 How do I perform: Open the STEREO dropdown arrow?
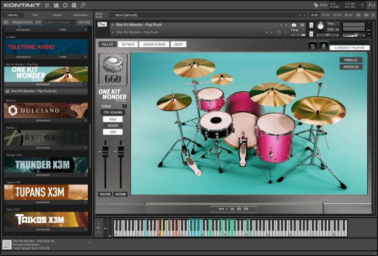[x=124, y=106]
